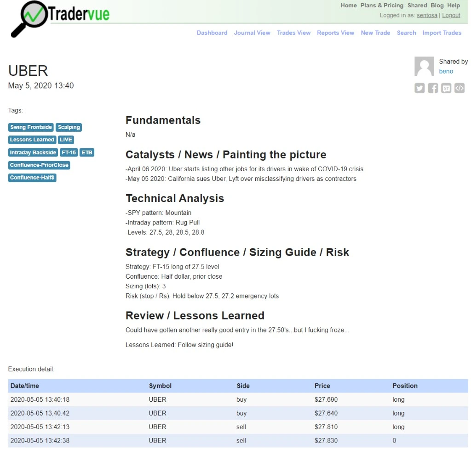Screen dimensions: 471x449
Task: Select New Trade in navigation
Action: [375, 33]
